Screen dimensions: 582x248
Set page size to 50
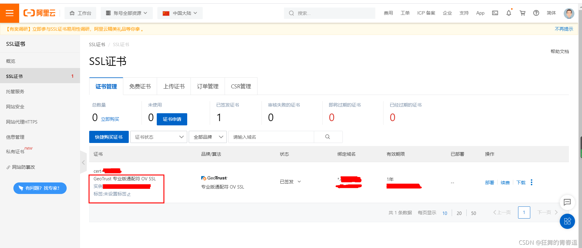pos(474,213)
